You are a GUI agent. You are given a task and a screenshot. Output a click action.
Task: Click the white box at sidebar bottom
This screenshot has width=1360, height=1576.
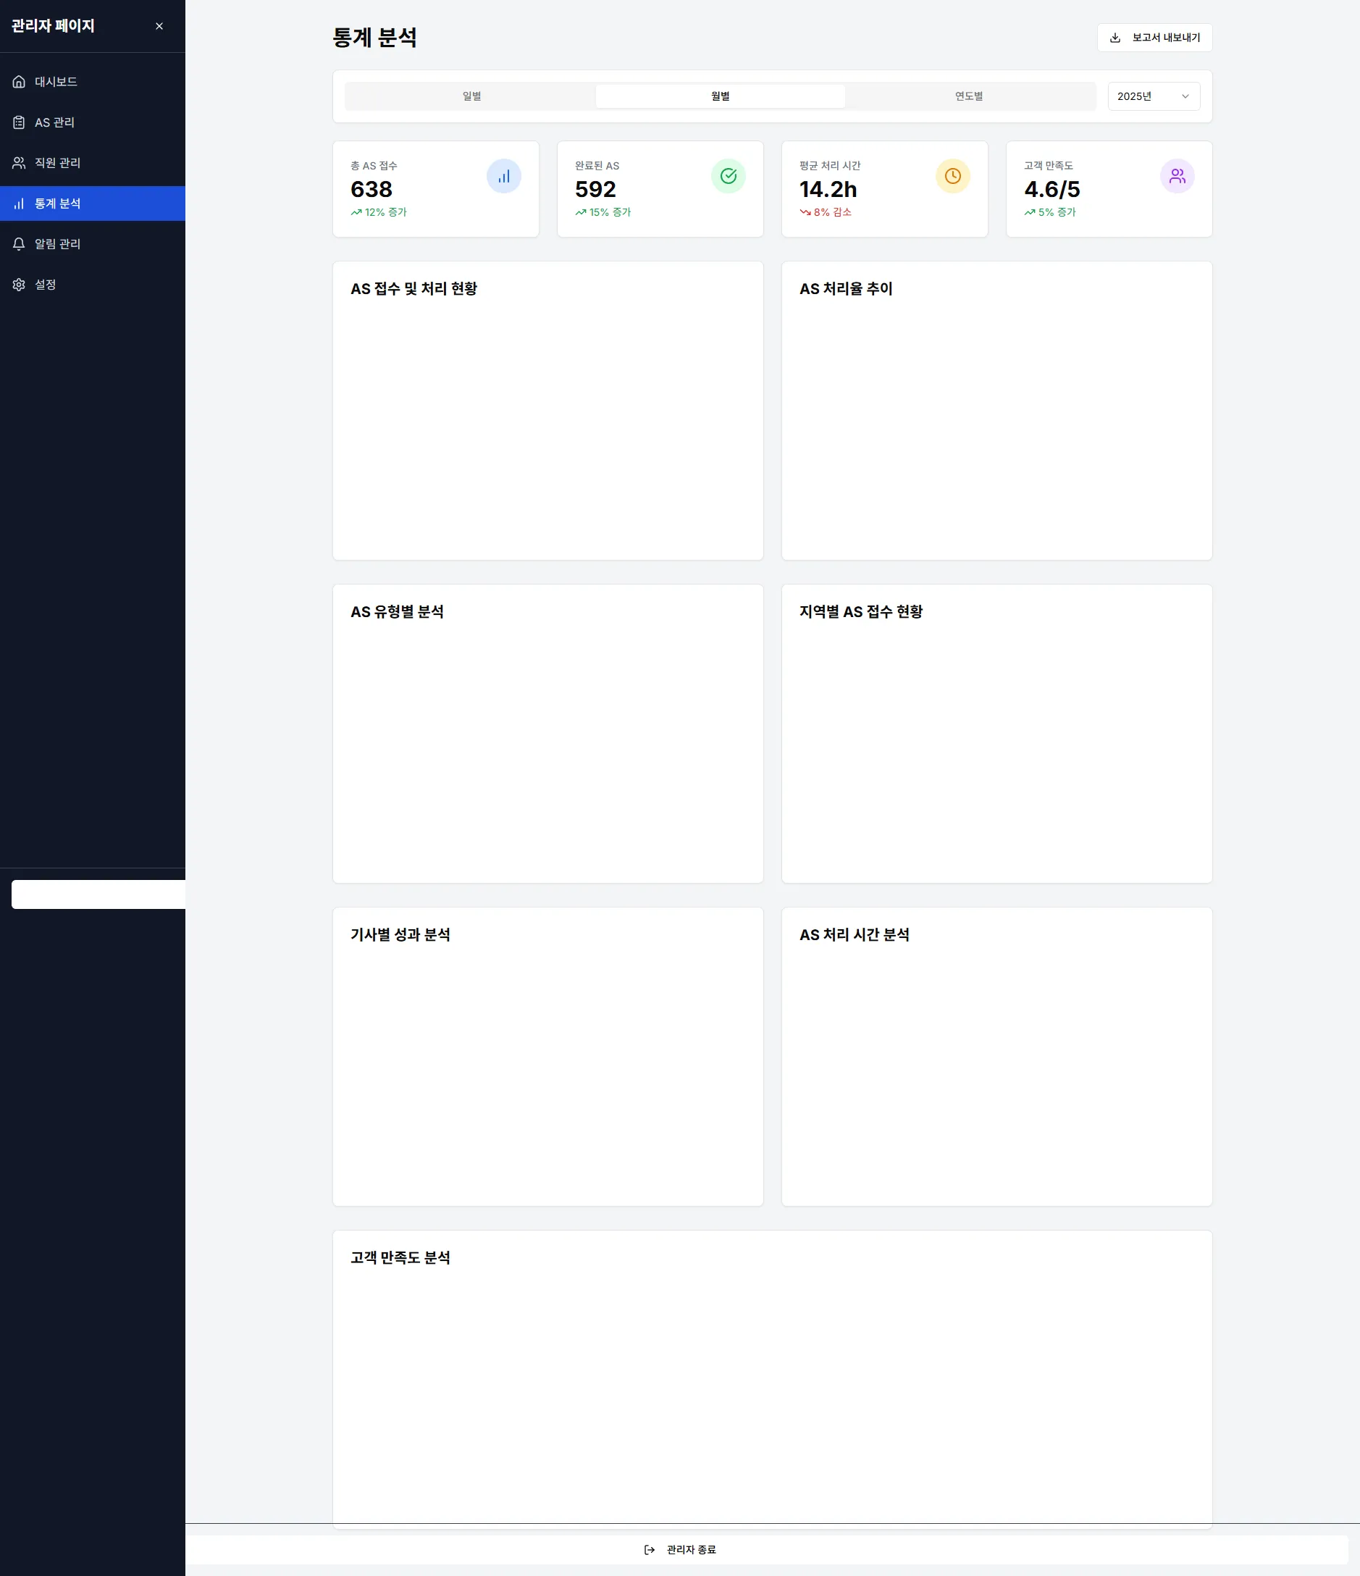point(98,894)
